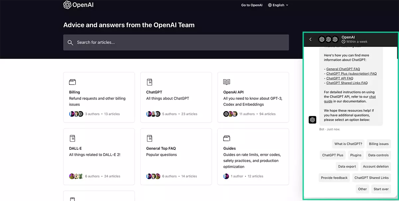The height and width of the screenshot is (201, 399).
Task: Choose the Other quick reply
Action: tap(362, 189)
